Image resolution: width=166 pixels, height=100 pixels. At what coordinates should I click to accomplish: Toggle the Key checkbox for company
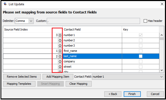(x=141, y=61)
